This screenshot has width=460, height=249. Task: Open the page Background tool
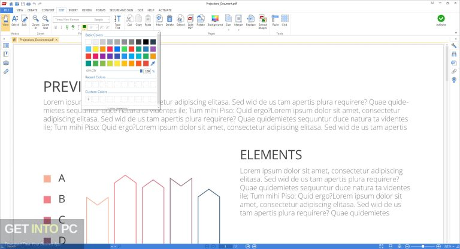[x=215, y=20]
